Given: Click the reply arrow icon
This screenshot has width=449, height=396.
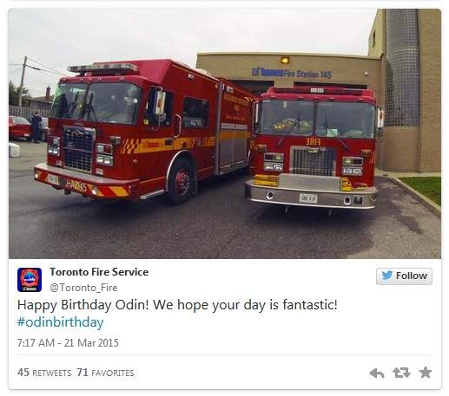Looking at the screenshot, I should [377, 373].
